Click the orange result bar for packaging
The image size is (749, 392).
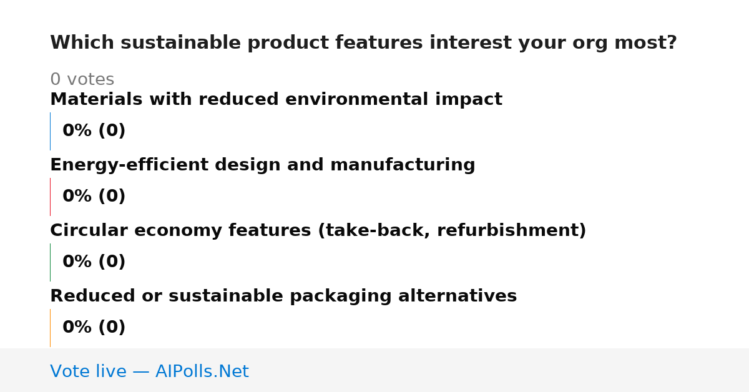point(50,328)
